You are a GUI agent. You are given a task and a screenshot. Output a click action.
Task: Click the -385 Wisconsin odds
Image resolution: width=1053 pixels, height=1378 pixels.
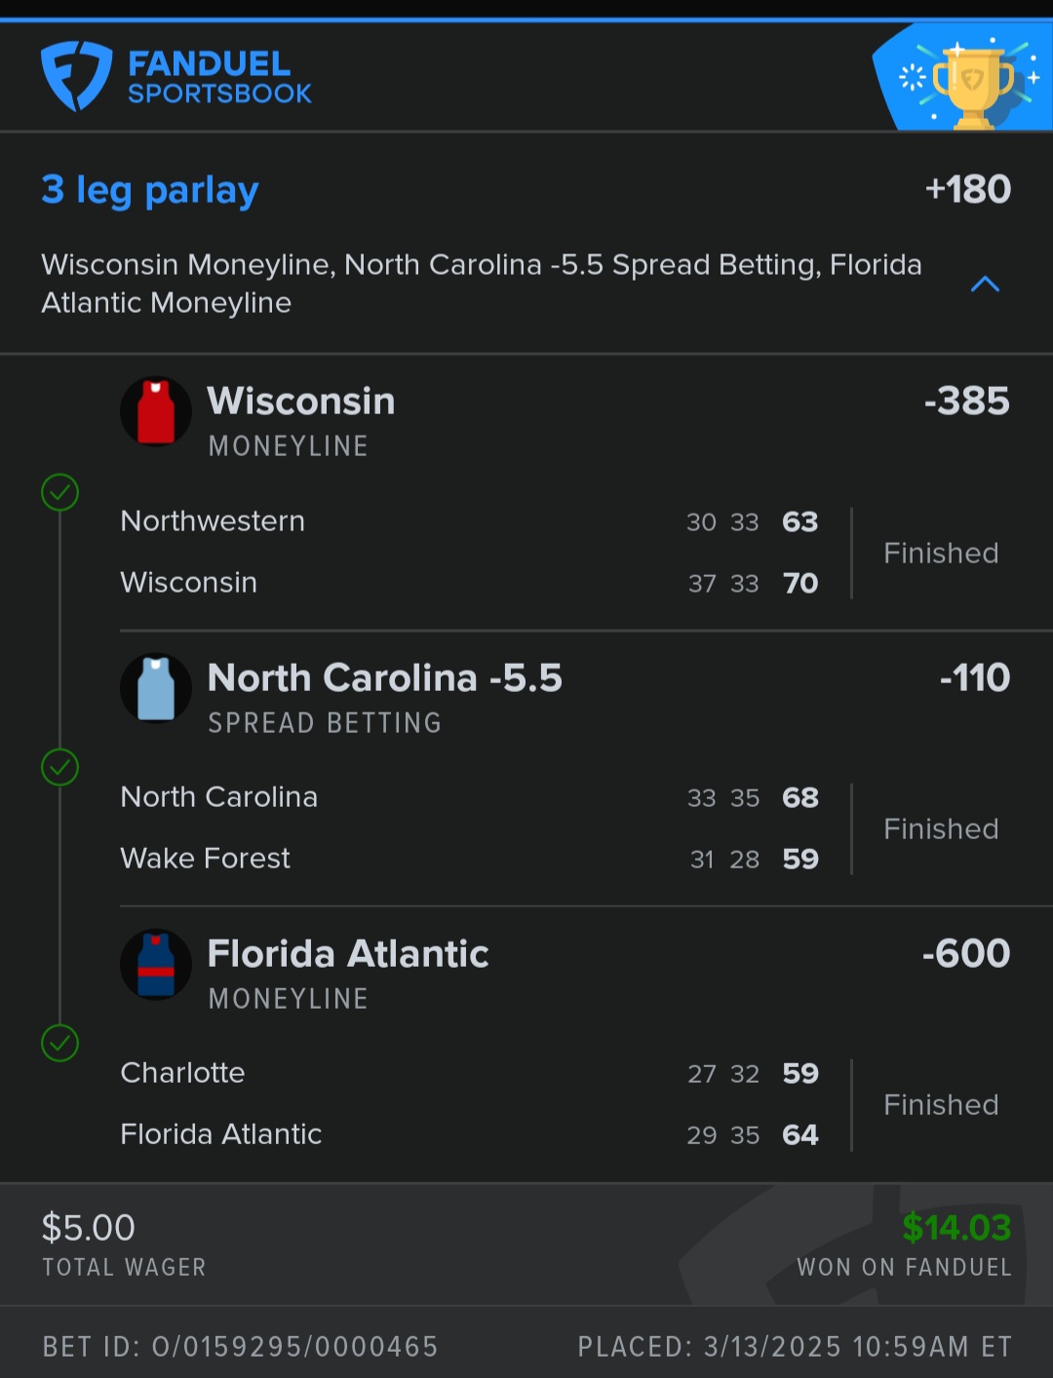coord(966,402)
